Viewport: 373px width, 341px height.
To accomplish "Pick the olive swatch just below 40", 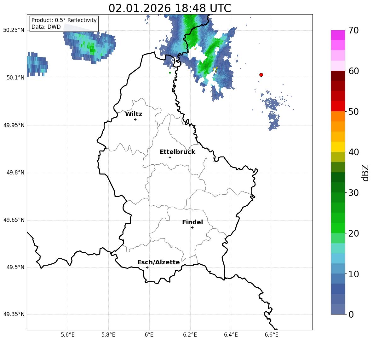I will pyautogui.click(x=338, y=157).
